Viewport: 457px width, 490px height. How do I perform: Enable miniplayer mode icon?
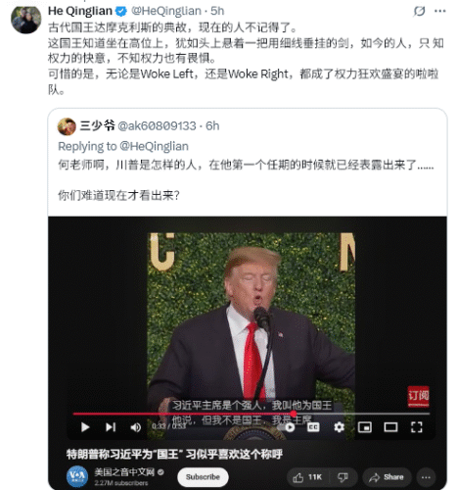pyautogui.click(x=365, y=427)
